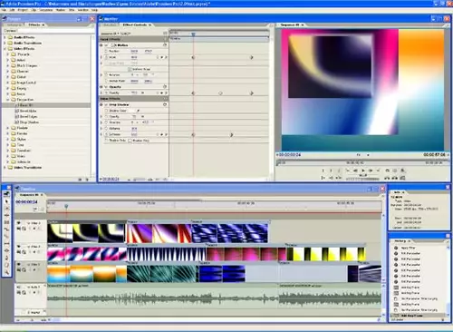Select the Razor tool
Screen dimensions: 453x332
click(6, 236)
